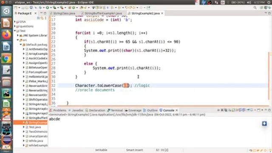
Task: Click 'Writable' in the status bar
Action: [101, 150]
